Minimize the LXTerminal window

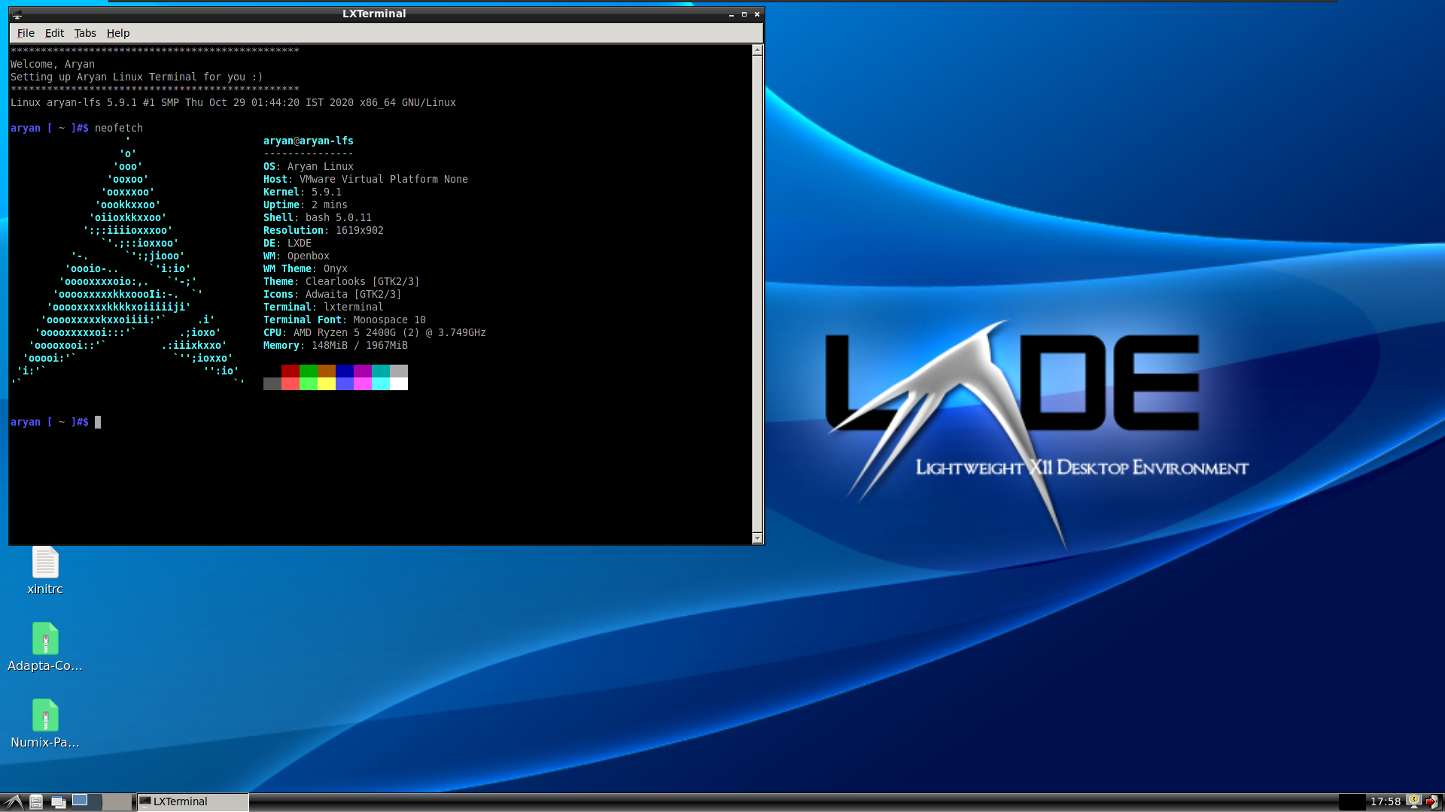click(732, 14)
